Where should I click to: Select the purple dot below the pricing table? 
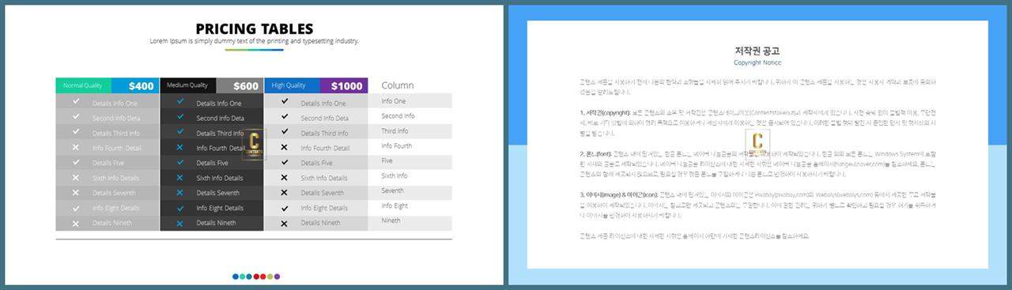pyautogui.click(x=277, y=277)
